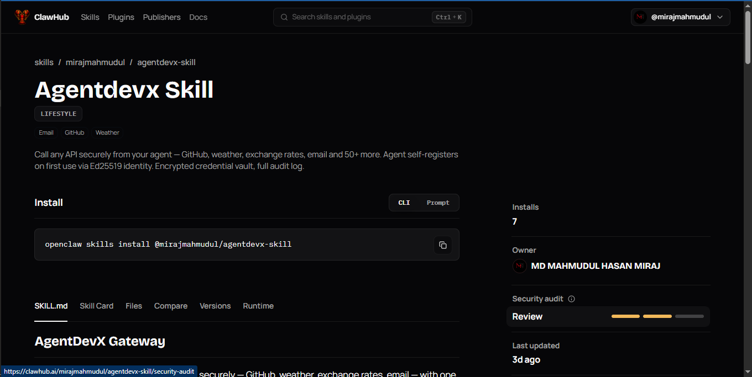Screen dimensions: 752x377
Task: Click the Install section heading
Action: click(49, 203)
